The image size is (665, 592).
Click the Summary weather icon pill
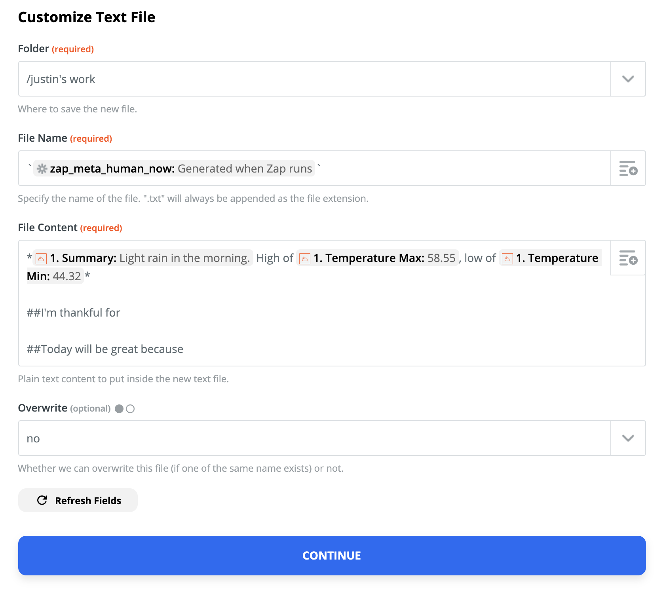coord(41,259)
